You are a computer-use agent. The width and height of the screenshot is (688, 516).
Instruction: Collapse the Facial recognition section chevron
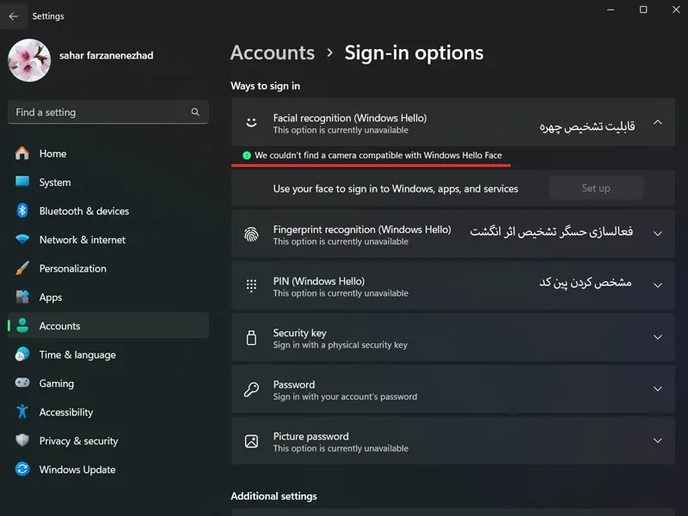(658, 122)
